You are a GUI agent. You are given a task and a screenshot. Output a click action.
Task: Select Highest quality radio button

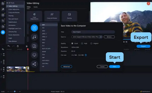[x=91, y=43]
